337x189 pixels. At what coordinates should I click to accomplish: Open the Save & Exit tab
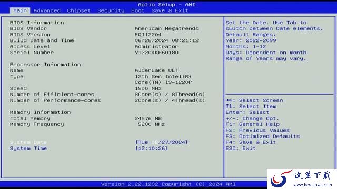(x=170, y=10)
